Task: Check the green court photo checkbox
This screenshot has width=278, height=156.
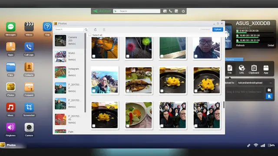Action: [x=162, y=56]
